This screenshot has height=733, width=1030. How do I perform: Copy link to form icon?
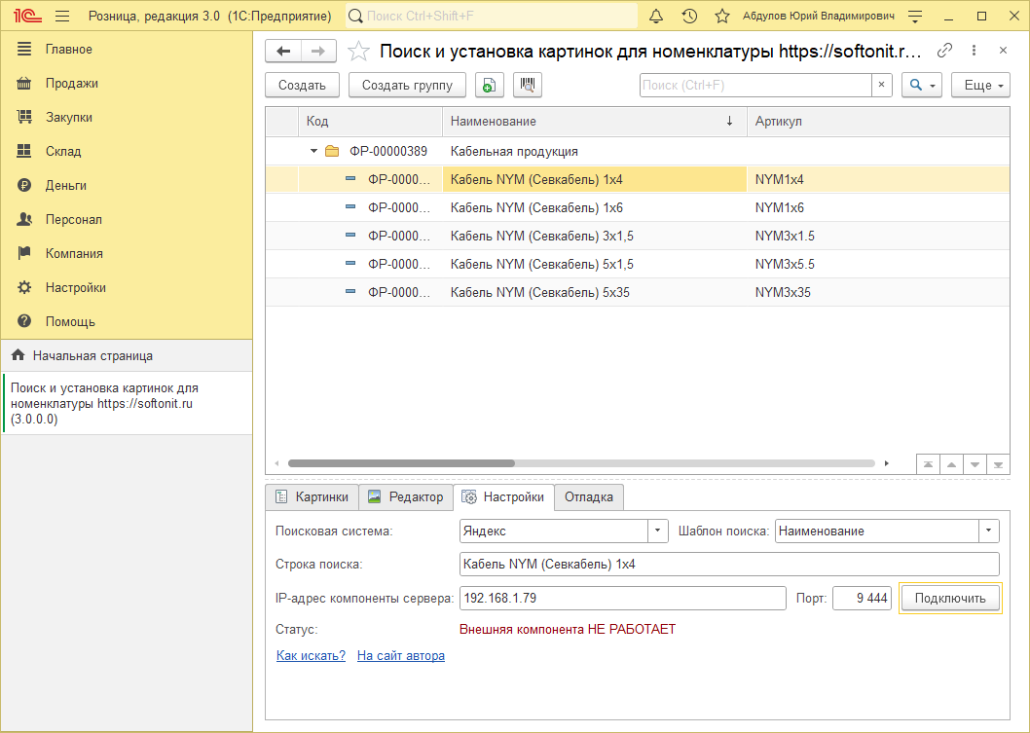[944, 51]
